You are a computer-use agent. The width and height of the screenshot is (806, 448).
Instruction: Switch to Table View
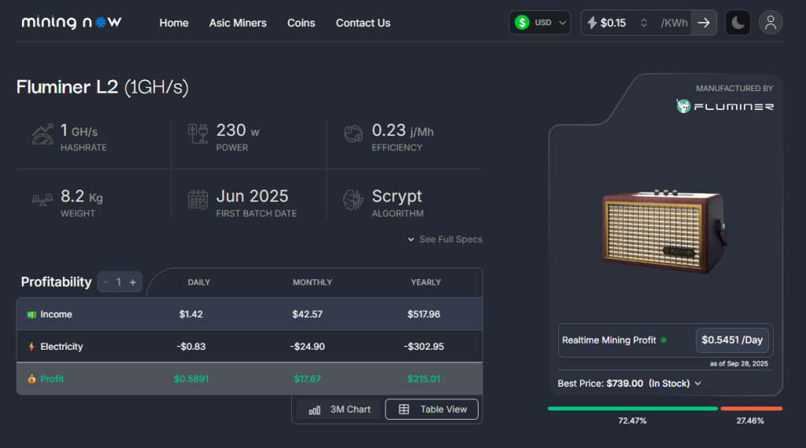pos(432,409)
